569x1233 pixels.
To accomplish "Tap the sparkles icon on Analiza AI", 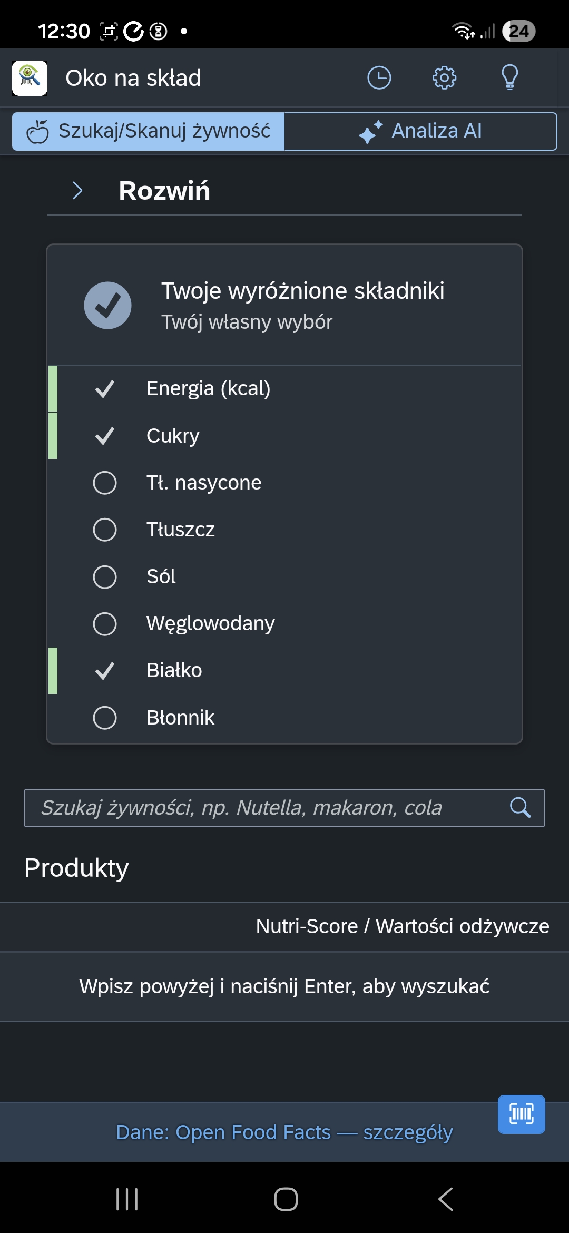I will [371, 131].
